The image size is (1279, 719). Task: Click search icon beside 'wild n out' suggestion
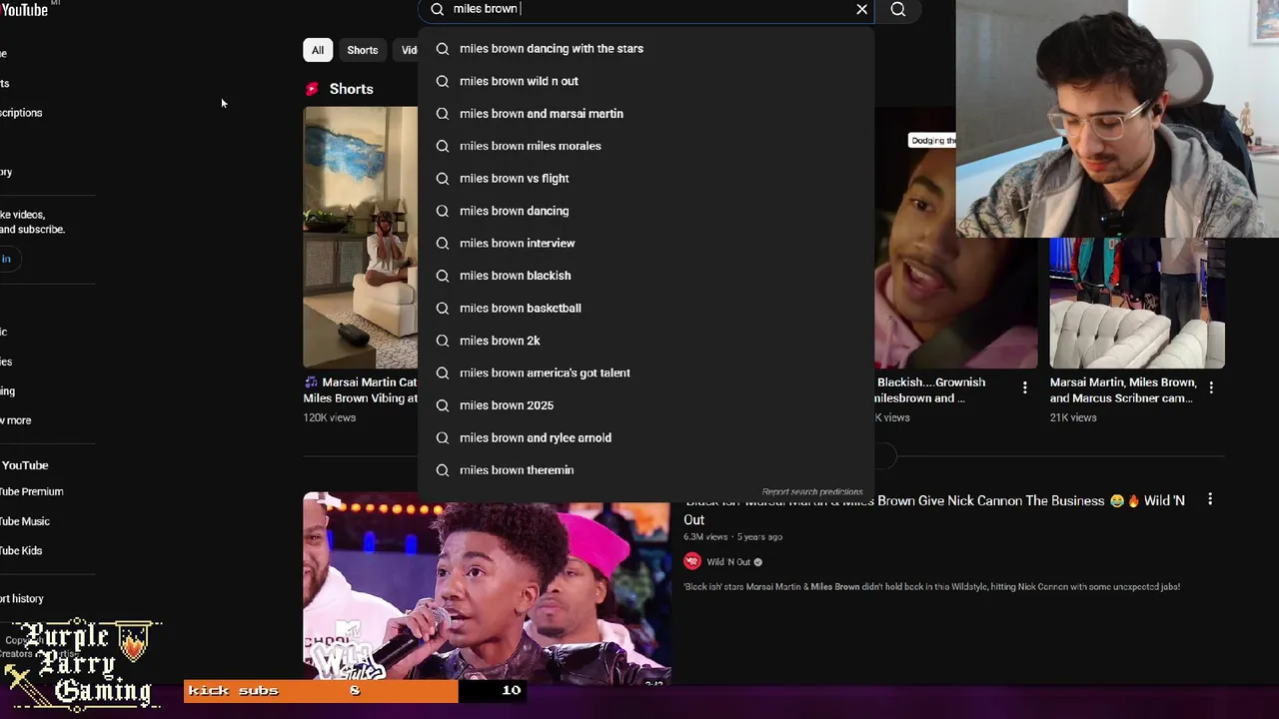pos(443,81)
